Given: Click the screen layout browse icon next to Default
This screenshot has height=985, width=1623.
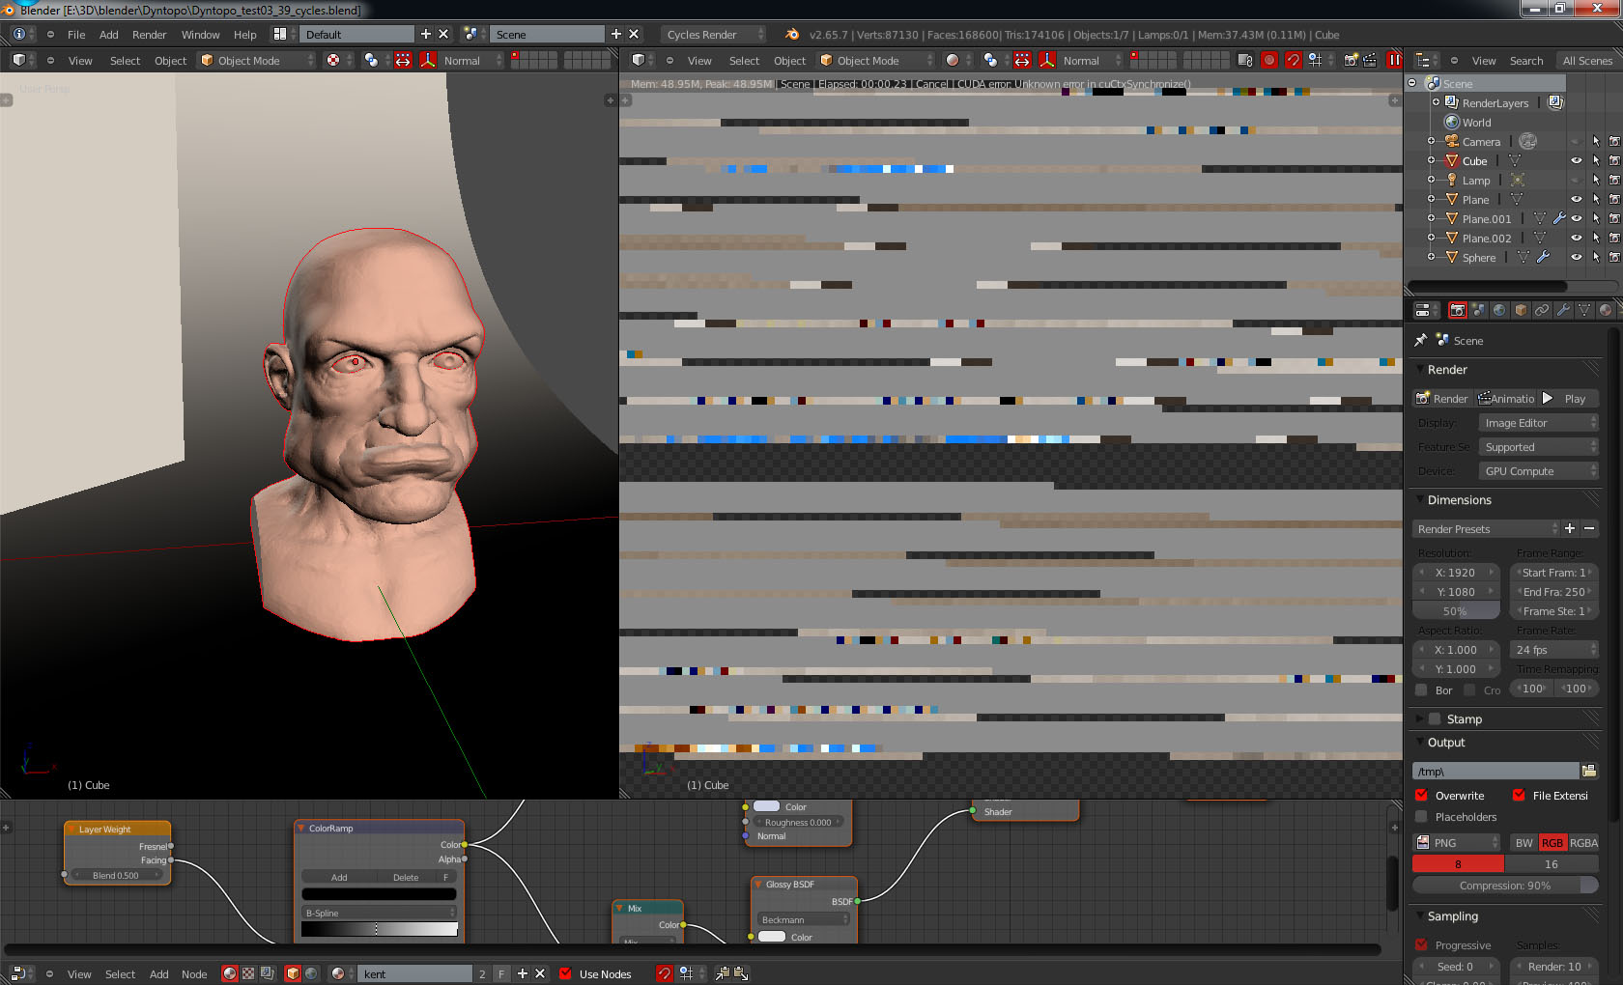Looking at the screenshot, I should click(281, 34).
